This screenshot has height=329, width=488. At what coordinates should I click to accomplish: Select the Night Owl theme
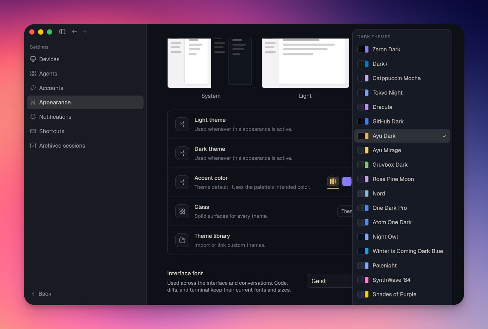(402, 237)
